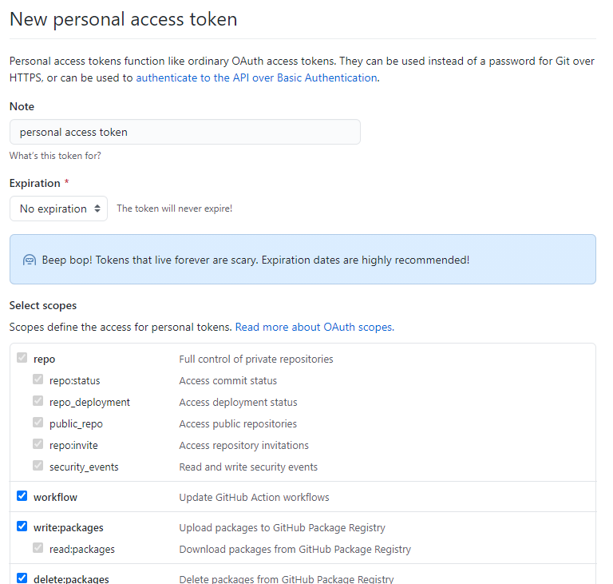Toggle the repo:status checkbox
Screen dimensions: 613x584
pyautogui.click(x=38, y=380)
